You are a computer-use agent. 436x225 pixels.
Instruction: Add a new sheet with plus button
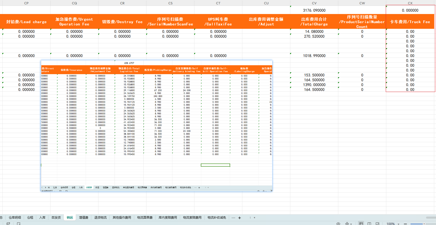[x=240, y=218]
